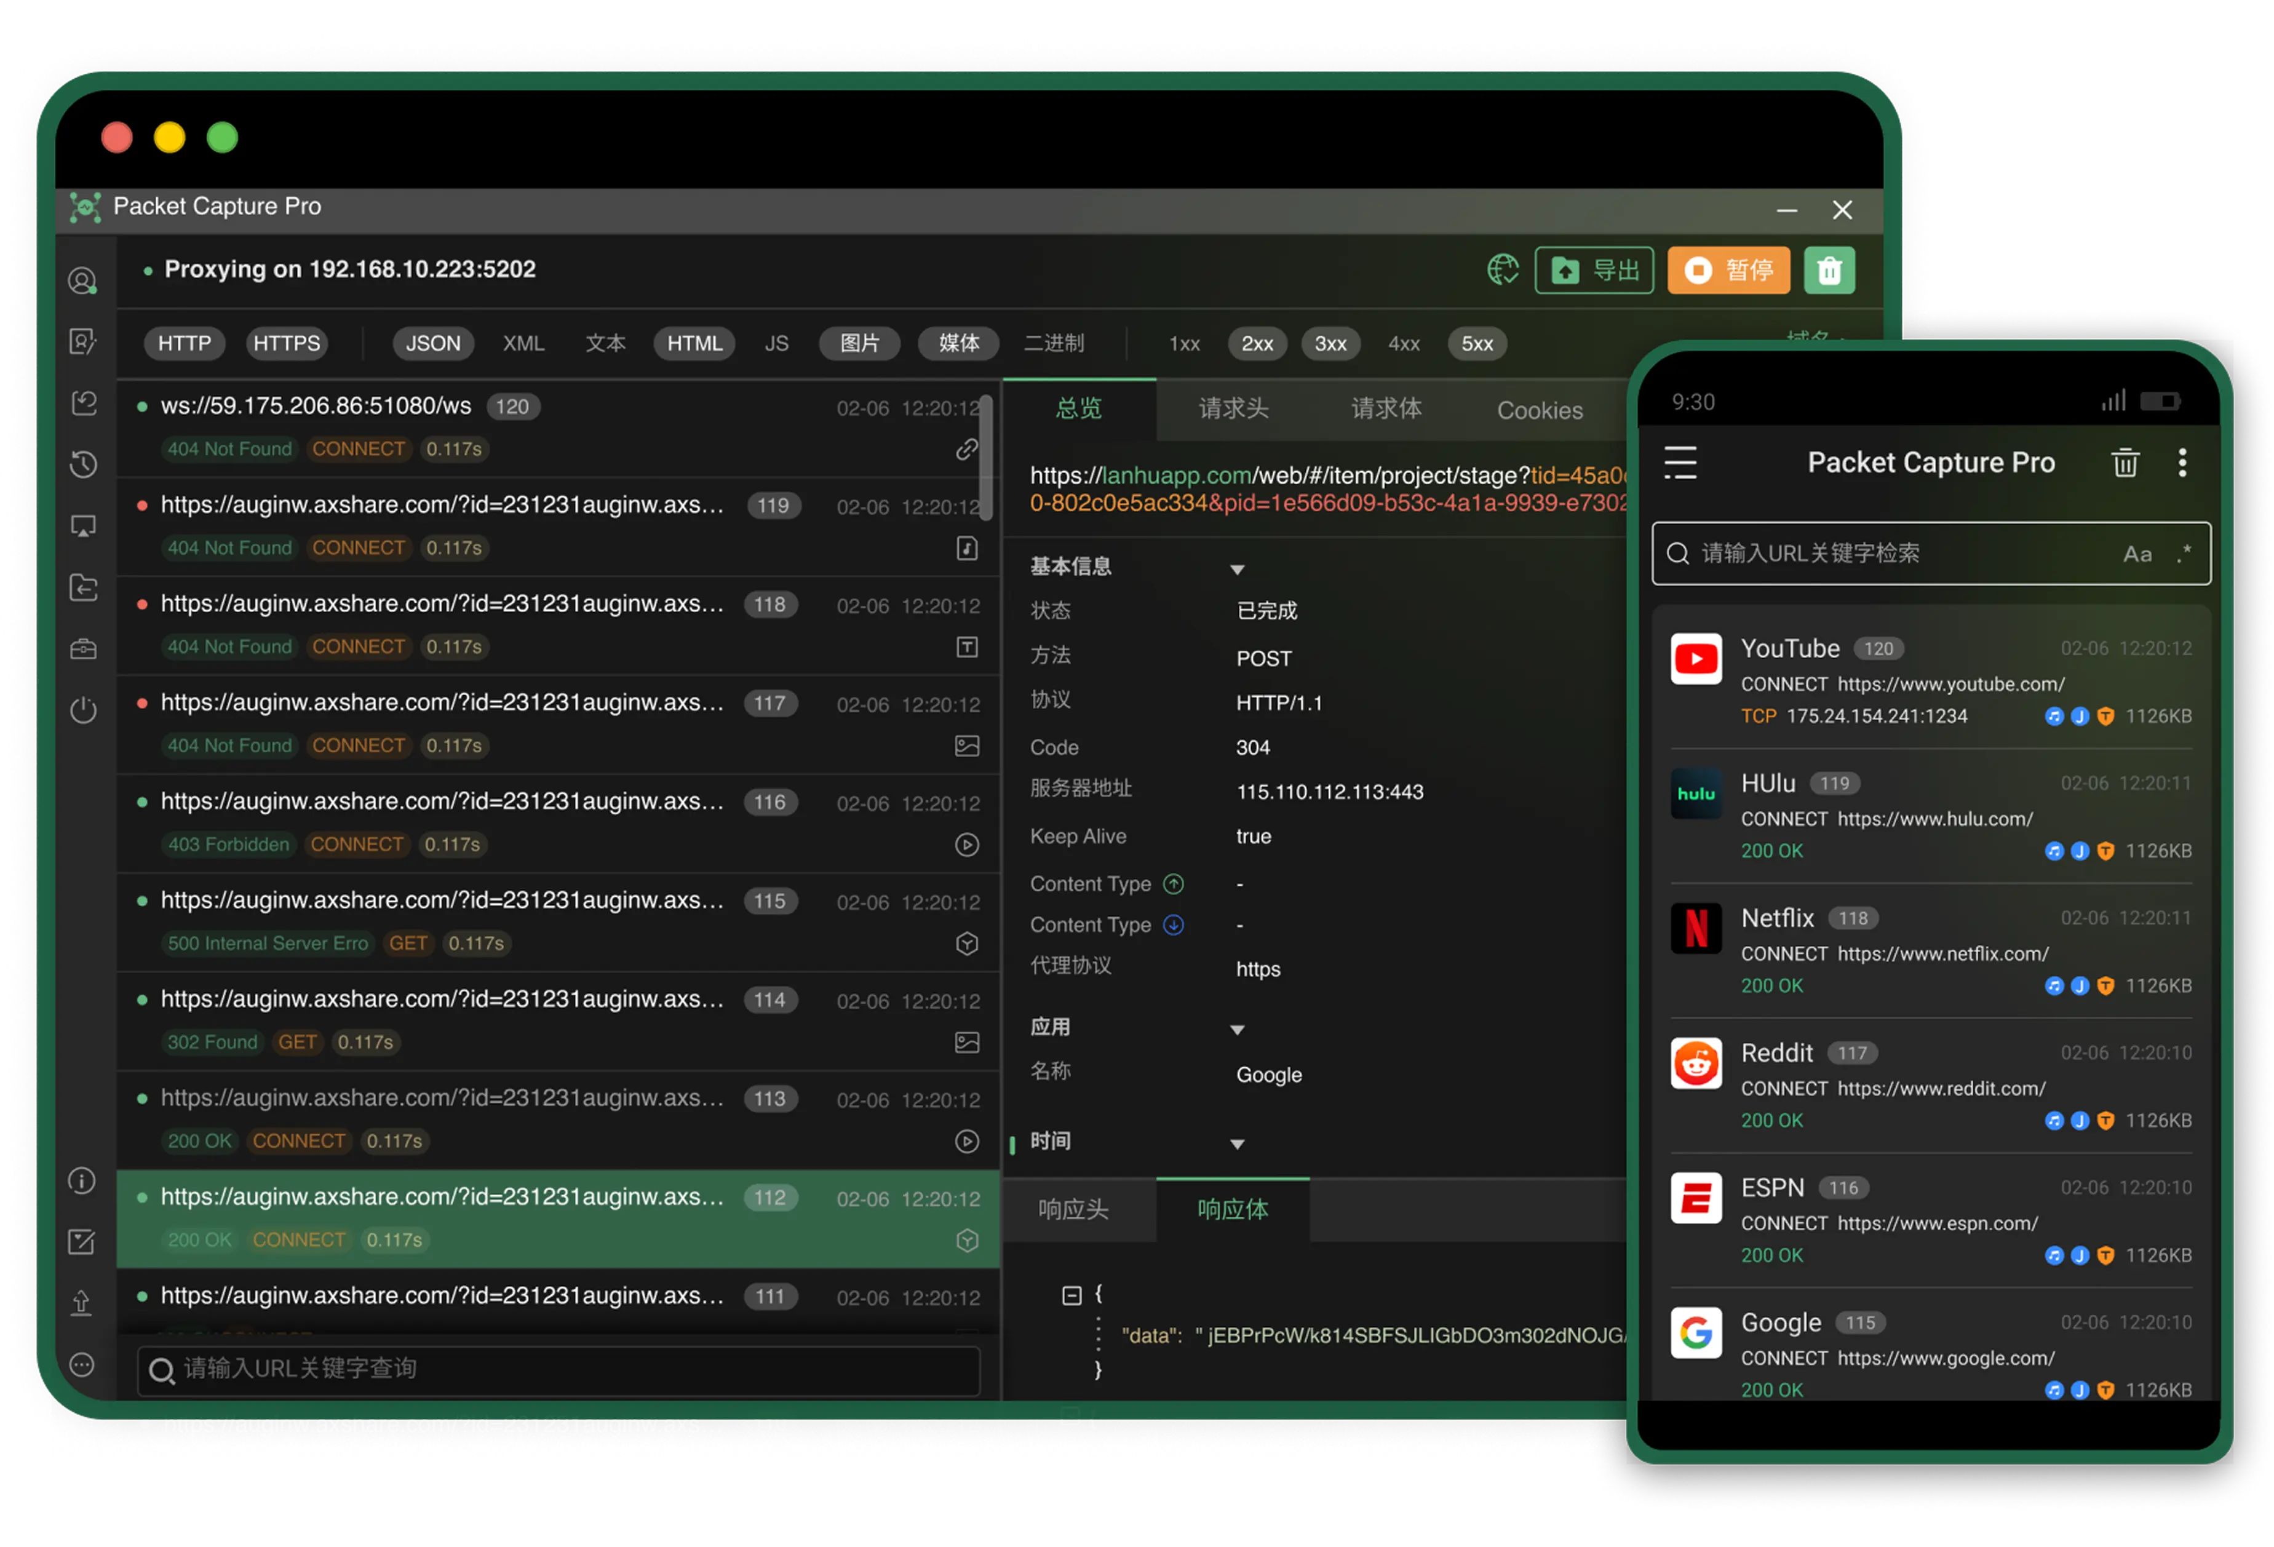Click the image type icon on request 117

(x=967, y=746)
